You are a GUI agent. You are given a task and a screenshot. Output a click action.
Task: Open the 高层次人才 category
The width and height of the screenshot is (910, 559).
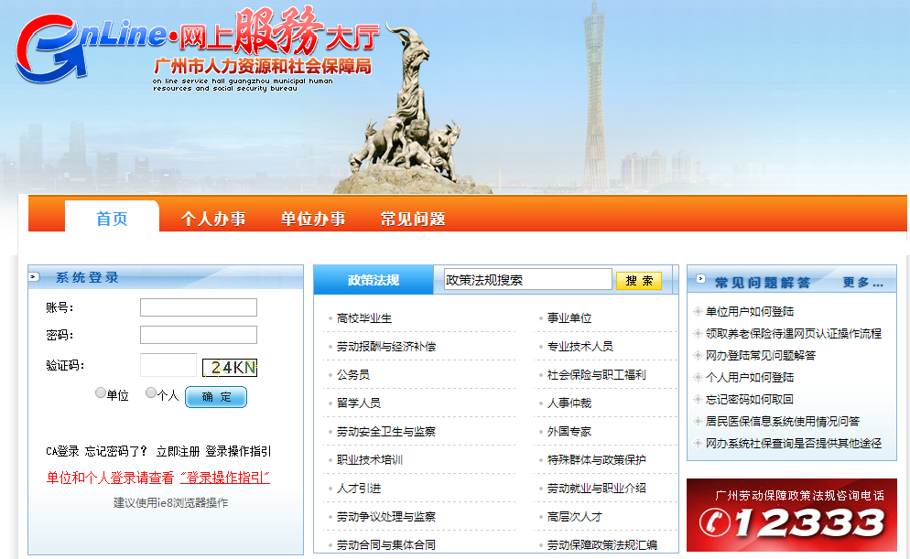(575, 517)
